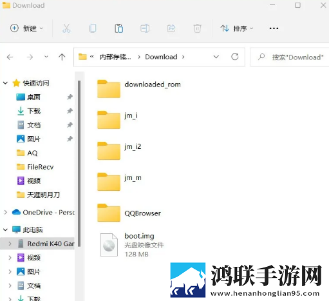The height and width of the screenshot is (301, 329).
Task: Open pinned 下载 in quick access
Action: click(x=28, y=111)
